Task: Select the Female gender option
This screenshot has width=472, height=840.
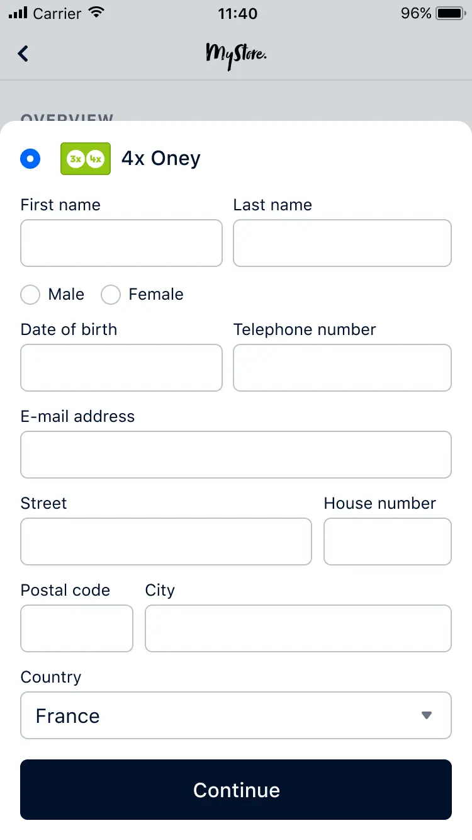Action: pos(111,294)
